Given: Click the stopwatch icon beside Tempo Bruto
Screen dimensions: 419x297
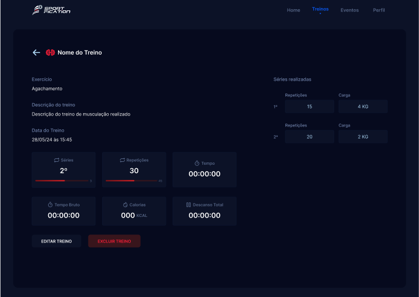Looking at the screenshot, I should (x=50, y=205).
